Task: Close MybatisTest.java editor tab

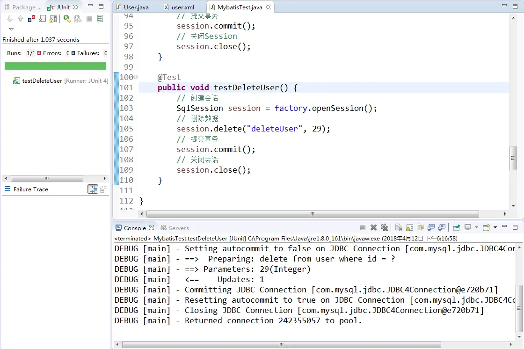Action: pos(268,7)
